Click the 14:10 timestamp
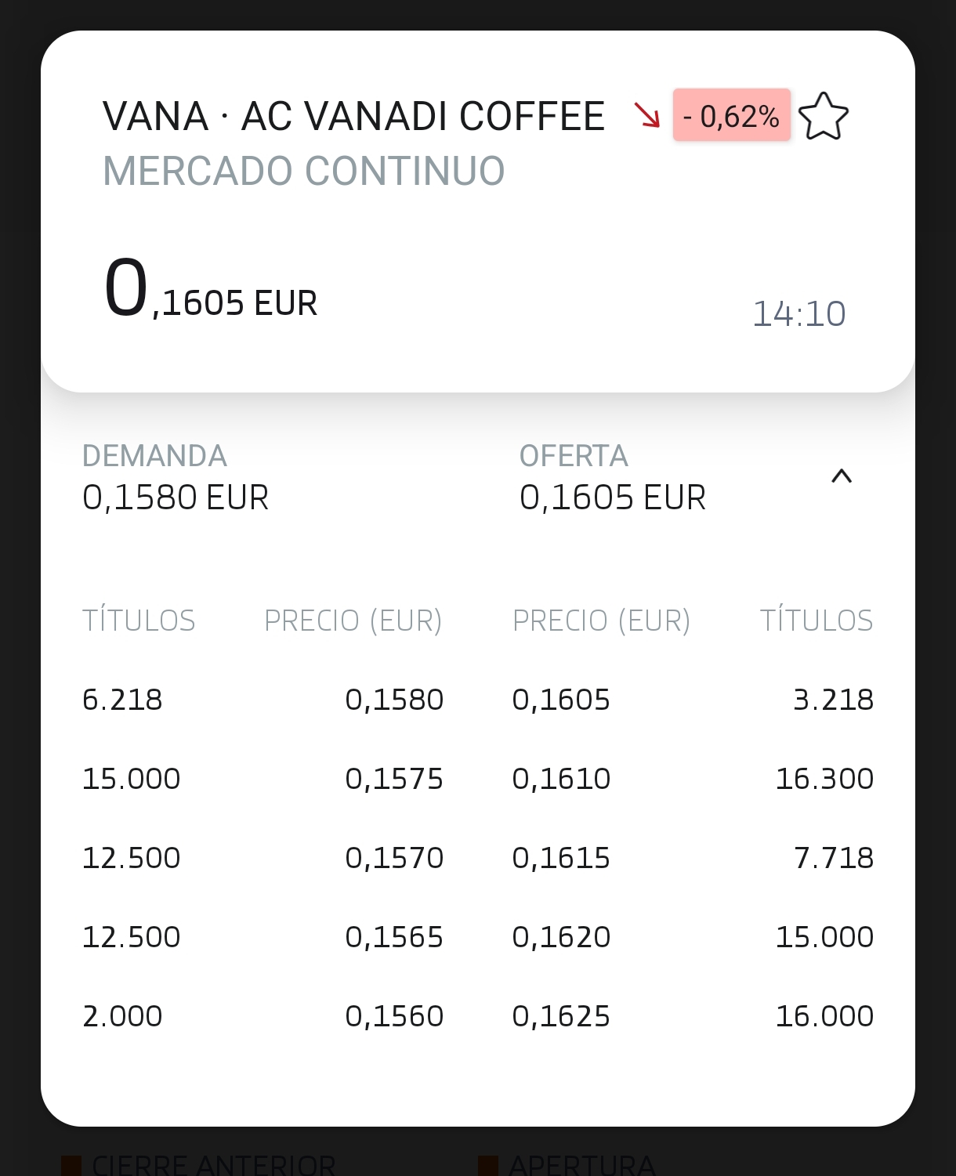The image size is (956, 1176). point(798,313)
